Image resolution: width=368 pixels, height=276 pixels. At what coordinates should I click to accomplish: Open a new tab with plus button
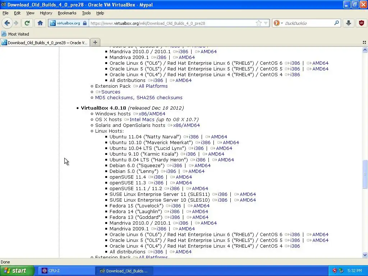(95, 42)
